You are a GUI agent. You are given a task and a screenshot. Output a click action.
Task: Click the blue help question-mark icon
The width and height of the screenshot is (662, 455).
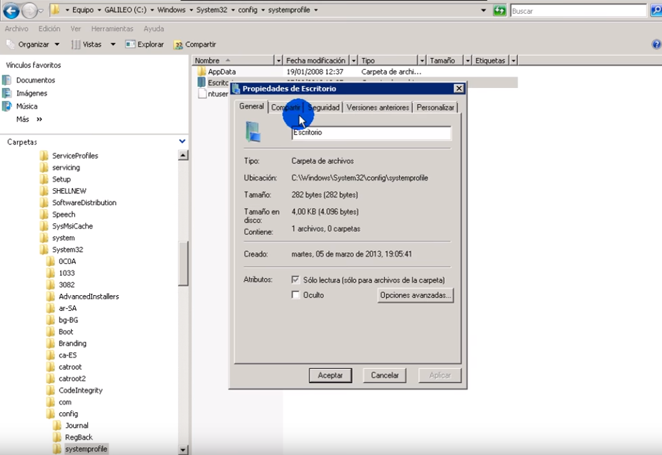point(657,44)
